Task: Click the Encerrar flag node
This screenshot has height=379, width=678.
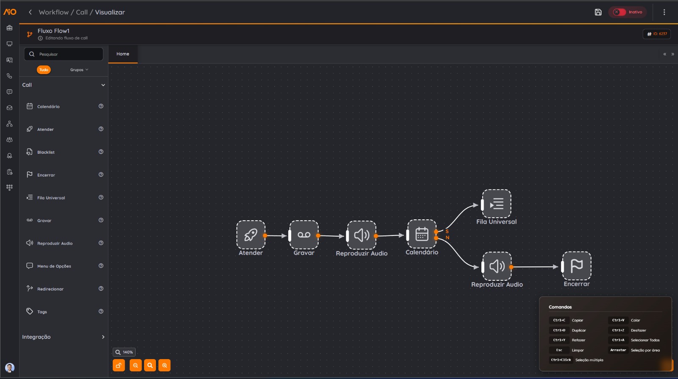Action: 576,266
